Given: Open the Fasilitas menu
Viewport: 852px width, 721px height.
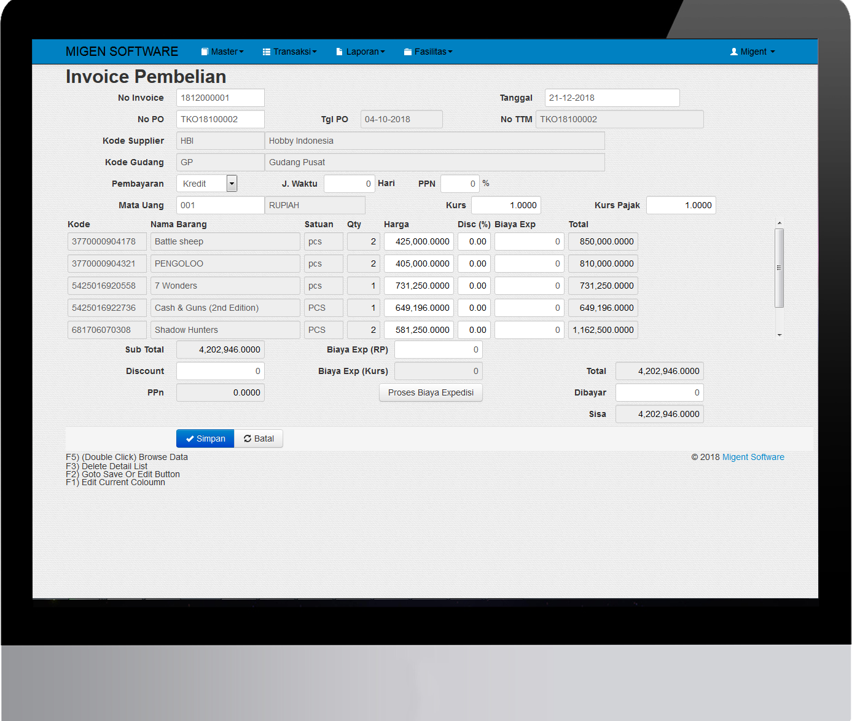Looking at the screenshot, I should (x=428, y=52).
